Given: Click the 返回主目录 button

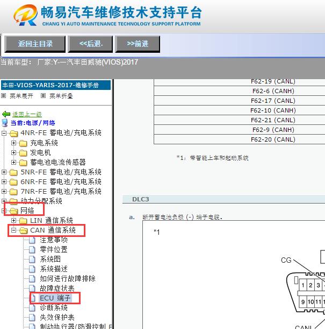Looking at the screenshot, I should click(x=35, y=44).
